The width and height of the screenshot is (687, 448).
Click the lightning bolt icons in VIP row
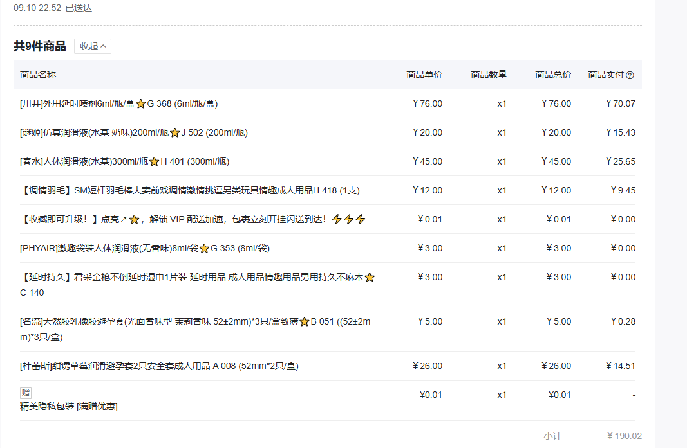click(348, 220)
